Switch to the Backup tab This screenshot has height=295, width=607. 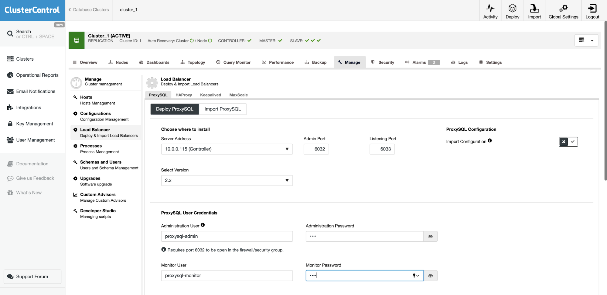315,62
